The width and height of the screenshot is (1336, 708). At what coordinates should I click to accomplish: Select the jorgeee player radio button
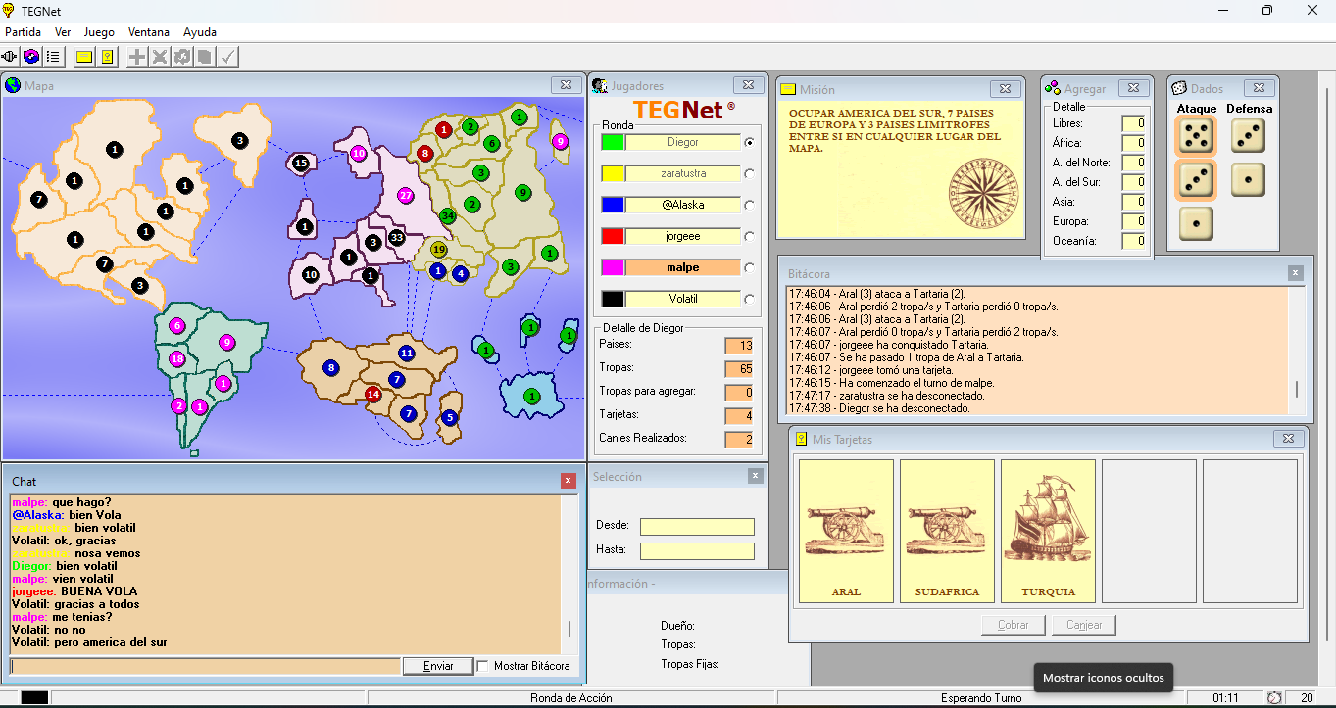(750, 236)
